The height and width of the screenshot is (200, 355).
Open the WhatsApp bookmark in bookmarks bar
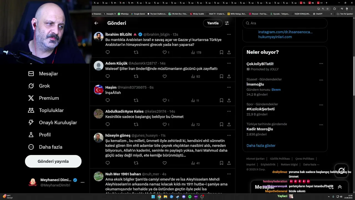(123, 14)
